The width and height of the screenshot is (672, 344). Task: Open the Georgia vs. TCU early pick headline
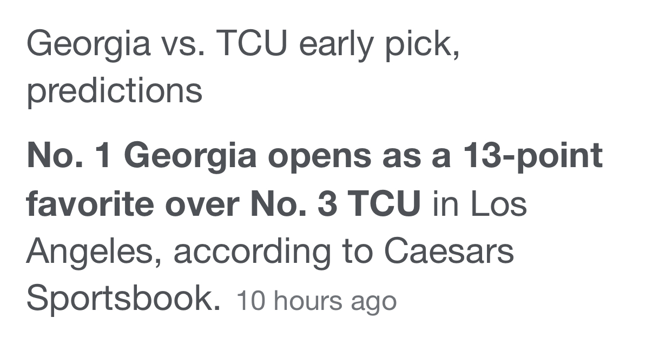[243, 43]
